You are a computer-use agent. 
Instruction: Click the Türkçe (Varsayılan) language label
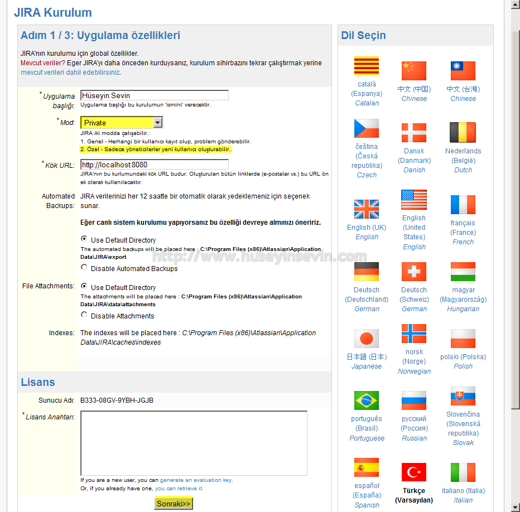point(414,495)
